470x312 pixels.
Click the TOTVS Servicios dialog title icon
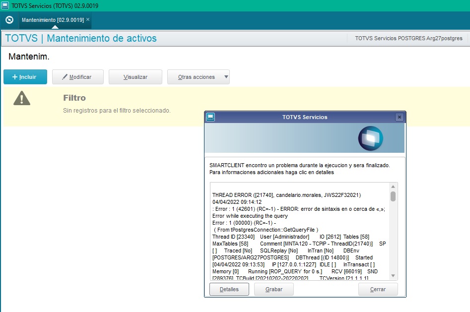(210, 117)
